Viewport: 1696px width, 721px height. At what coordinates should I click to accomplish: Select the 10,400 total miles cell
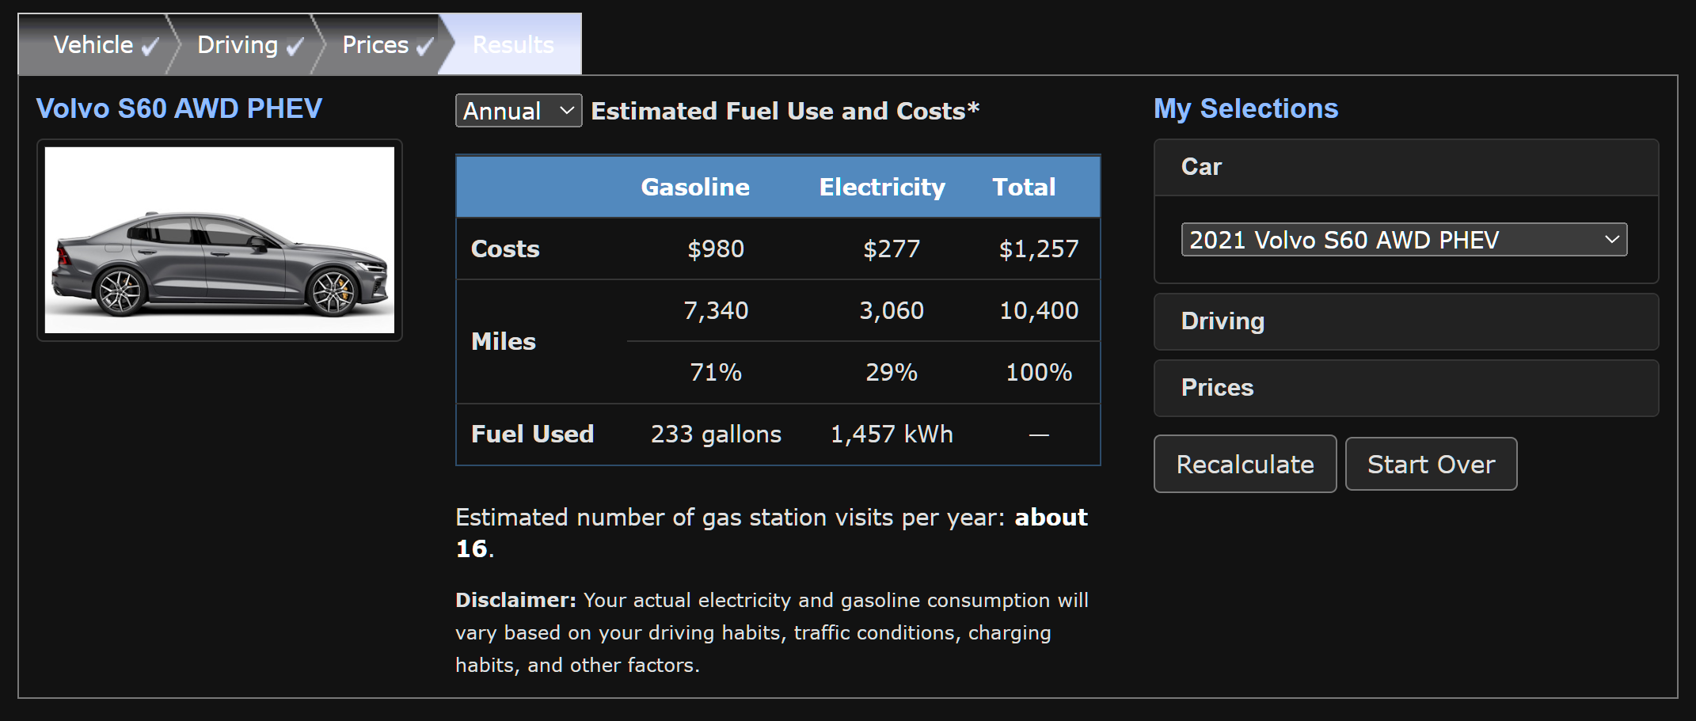pos(1039,310)
